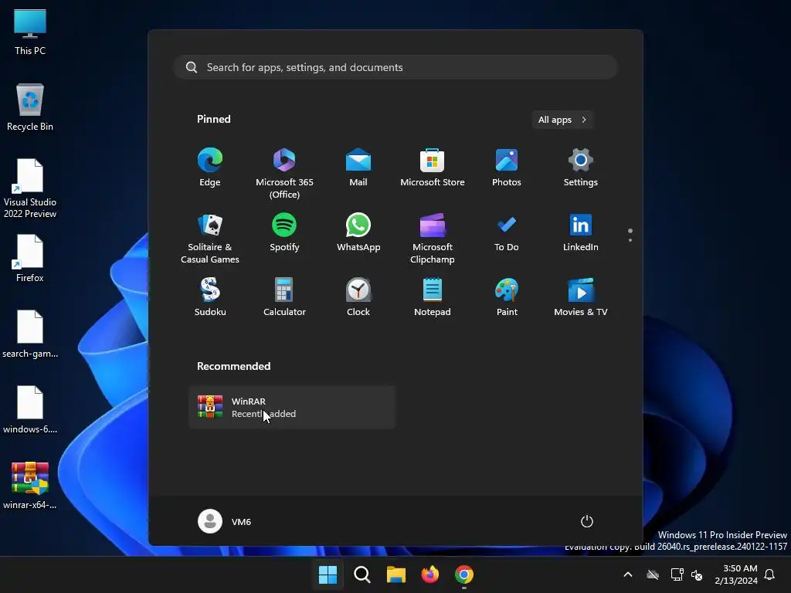Screen dimensions: 791x593
Task: Open Google Chrome from taskbar
Action: (x=464, y=574)
